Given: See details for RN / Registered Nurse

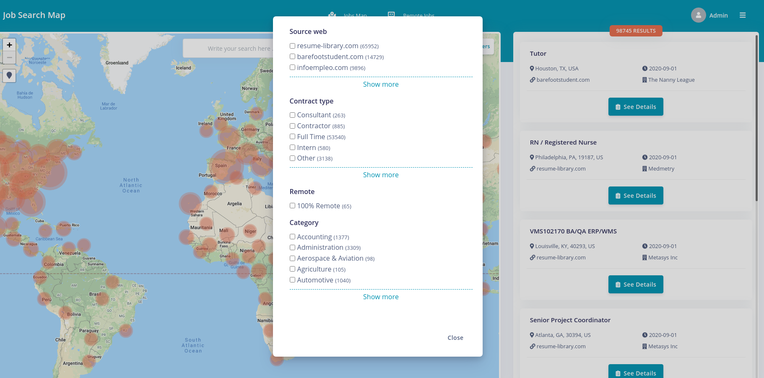Looking at the screenshot, I should click(636, 196).
